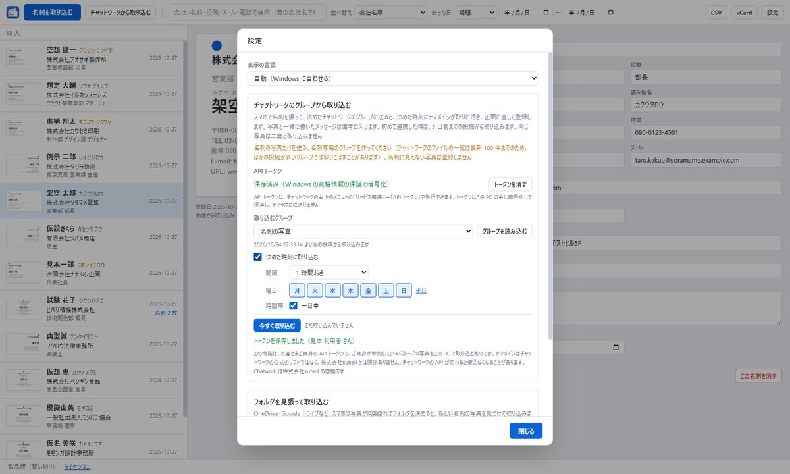
Task: Toggle the 木 weekday button
Action: pos(350,290)
